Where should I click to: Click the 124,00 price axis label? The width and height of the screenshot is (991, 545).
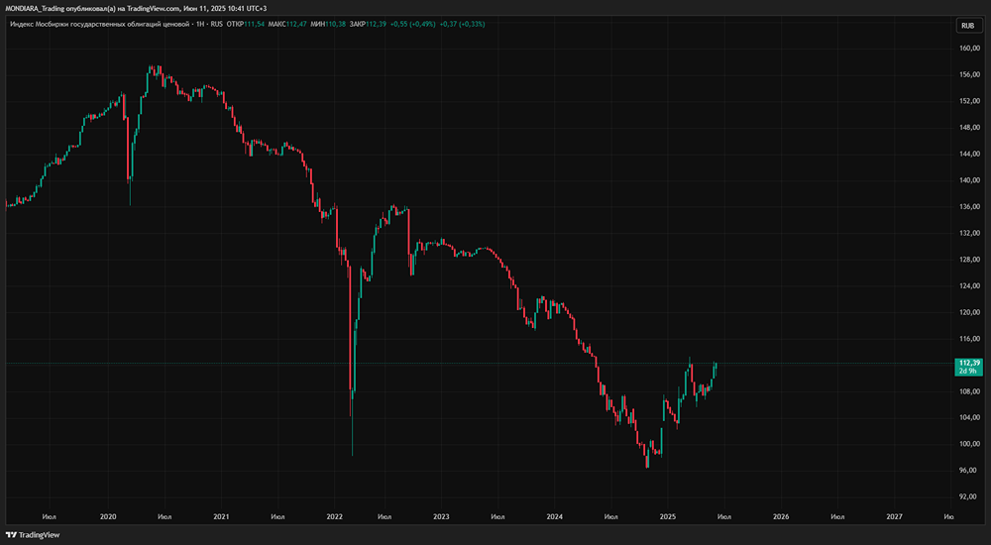tap(969, 285)
